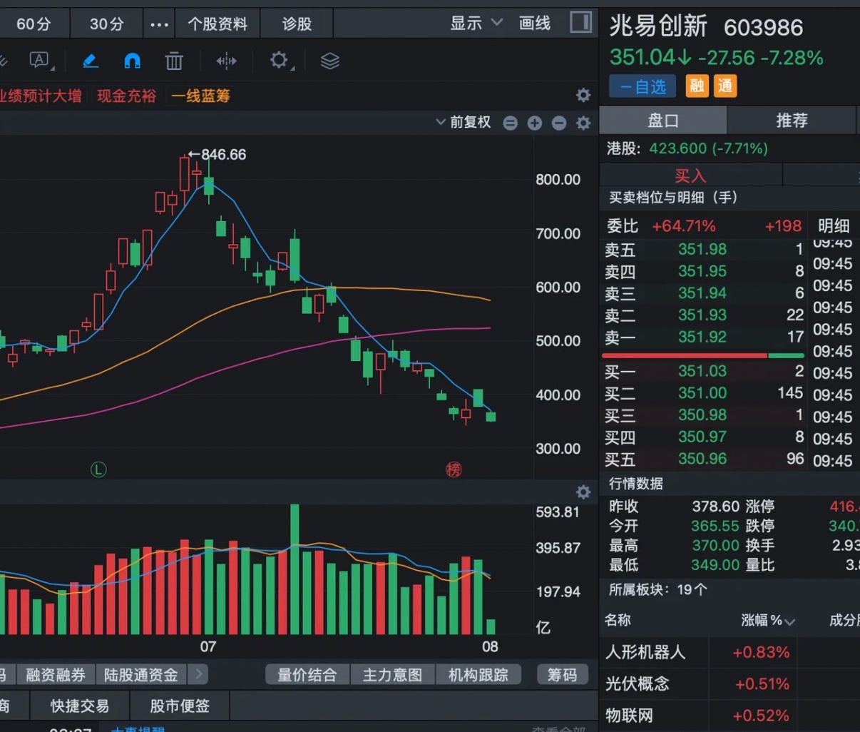
Task: Click the 现金充裕 tag
Action: (126, 96)
